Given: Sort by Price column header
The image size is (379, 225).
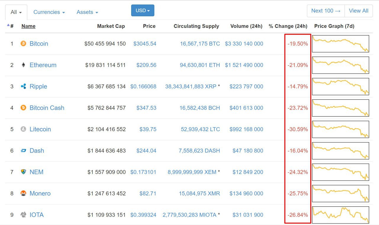Looking at the screenshot, I should (149, 26).
